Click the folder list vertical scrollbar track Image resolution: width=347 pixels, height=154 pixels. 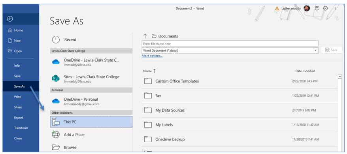pos(340,115)
